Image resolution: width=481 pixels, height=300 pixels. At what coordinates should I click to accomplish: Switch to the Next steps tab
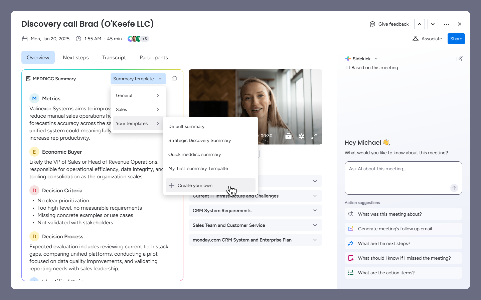coord(76,57)
